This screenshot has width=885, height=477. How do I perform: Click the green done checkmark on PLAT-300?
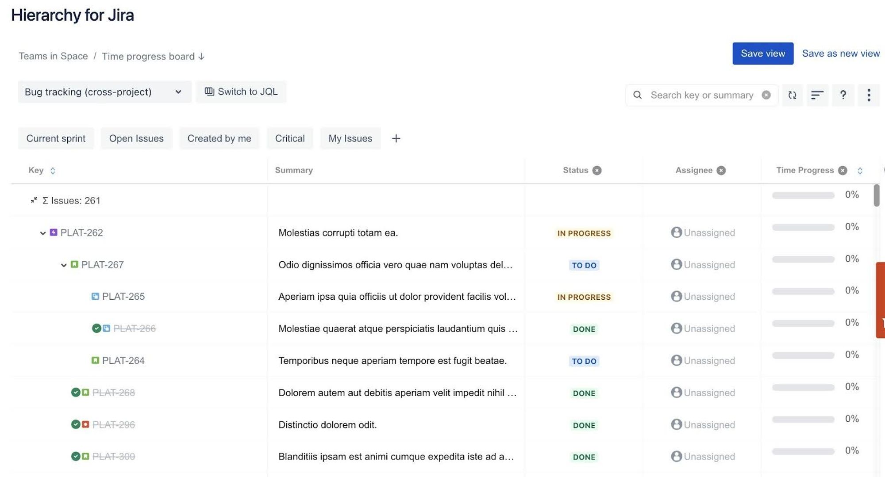pyautogui.click(x=76, y=456)
